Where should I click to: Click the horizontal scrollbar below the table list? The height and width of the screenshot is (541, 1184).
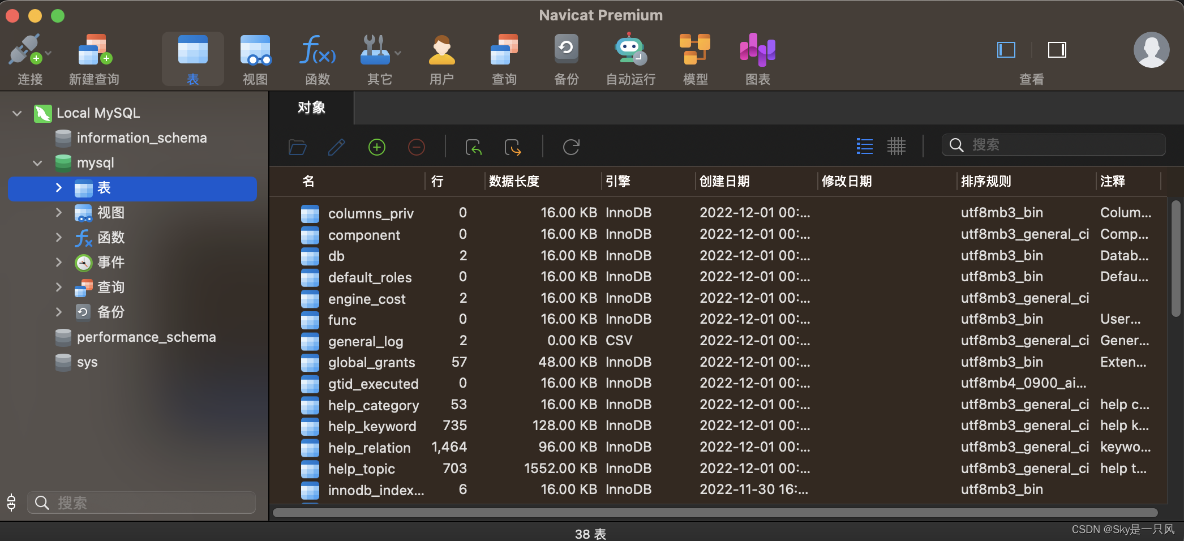click(715, 513)
